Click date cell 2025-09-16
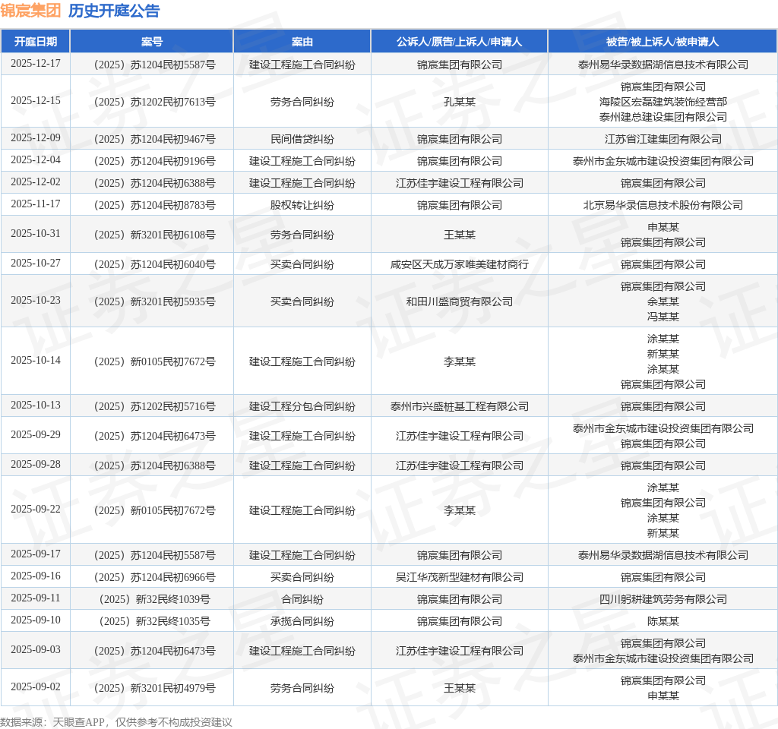This screenshot has height=729, width=778. 36,576
